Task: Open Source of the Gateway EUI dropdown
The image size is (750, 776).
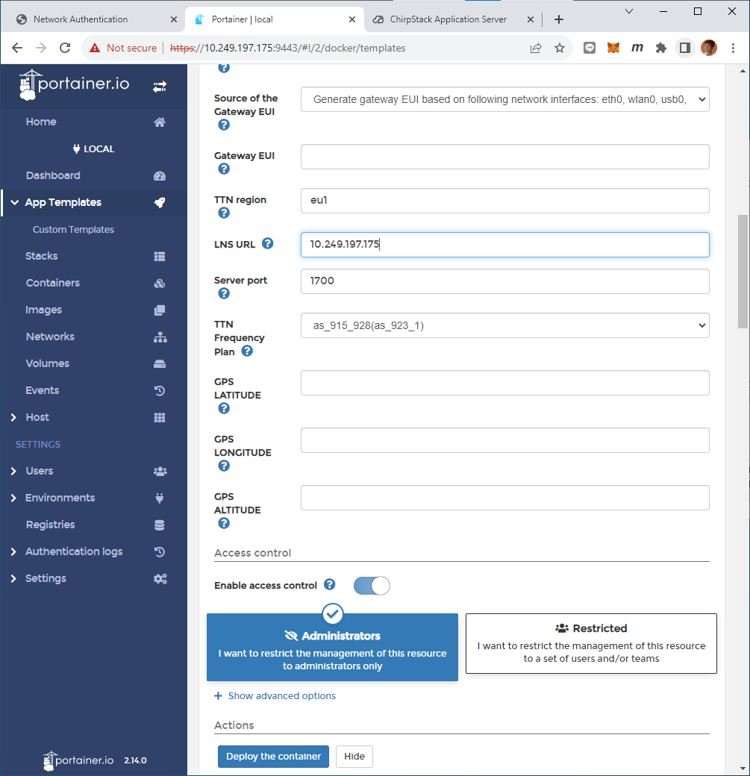Action: pyautogui.click(x=505, y=99)
